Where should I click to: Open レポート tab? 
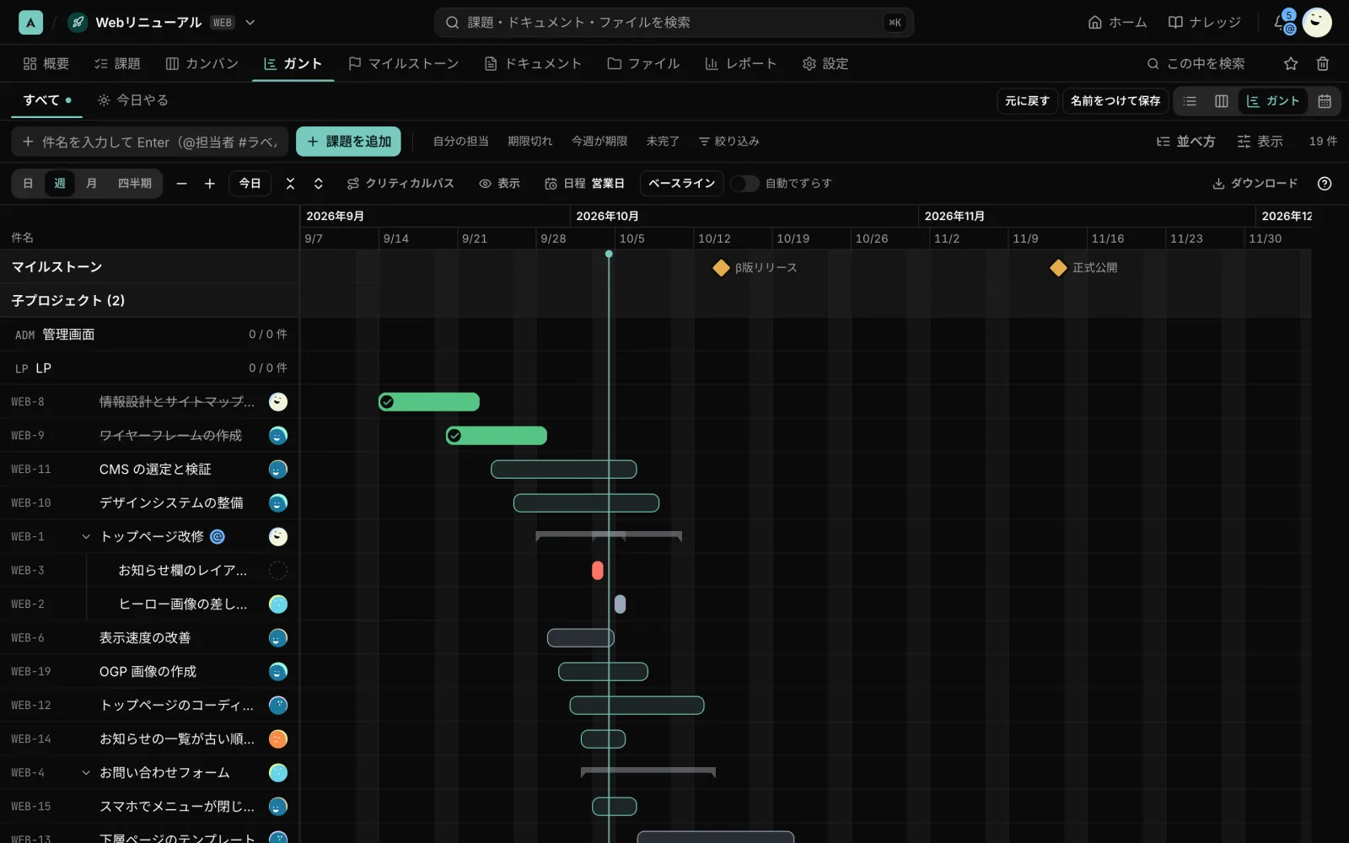[x=740, y=64]
